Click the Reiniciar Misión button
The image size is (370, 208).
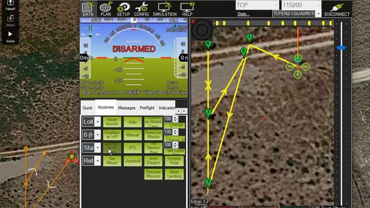pyautogui.click(x=153, y=135)
